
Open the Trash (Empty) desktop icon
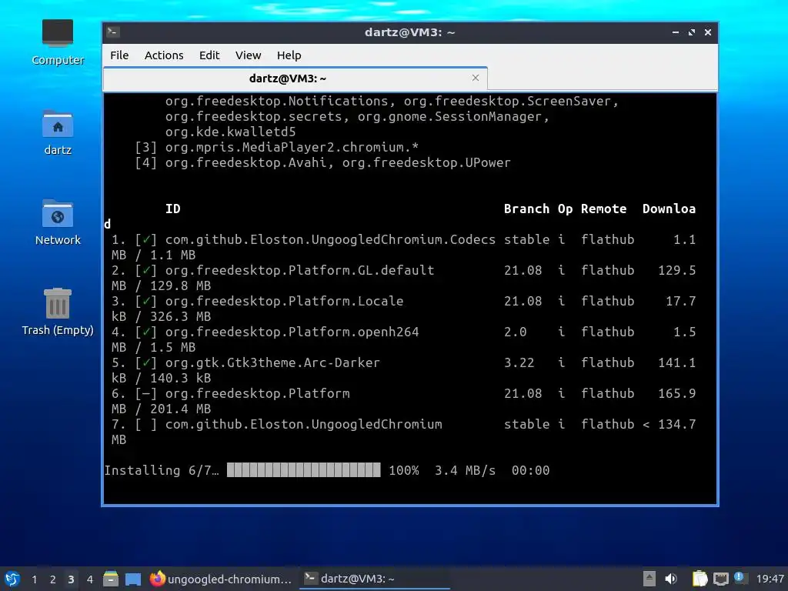[57, 312]
